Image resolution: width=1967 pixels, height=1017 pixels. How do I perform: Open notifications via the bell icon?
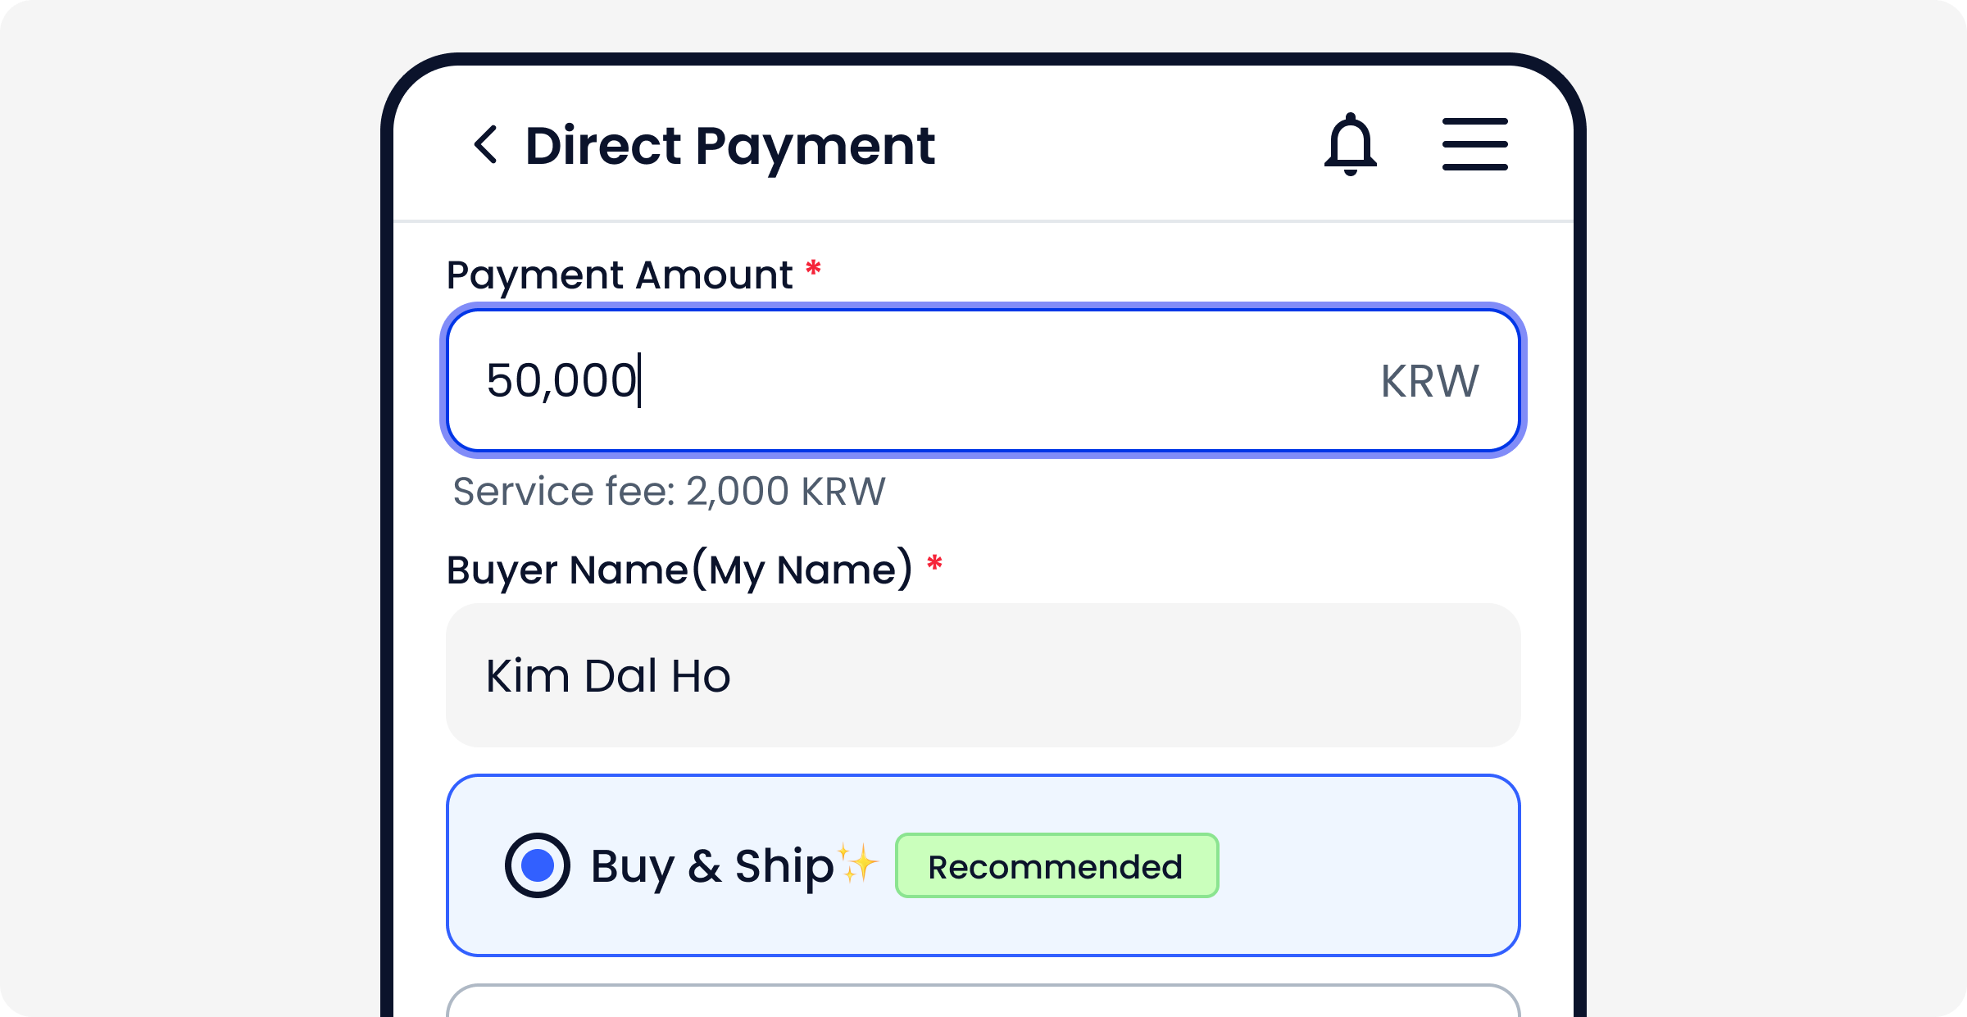tap(1350, 144)
